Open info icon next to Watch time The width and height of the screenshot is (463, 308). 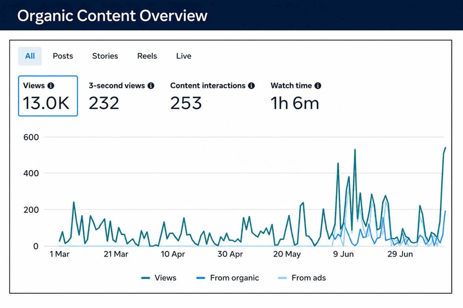[x=318, y=86]
